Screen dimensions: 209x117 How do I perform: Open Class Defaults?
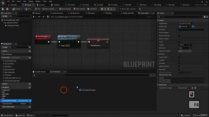79,9
